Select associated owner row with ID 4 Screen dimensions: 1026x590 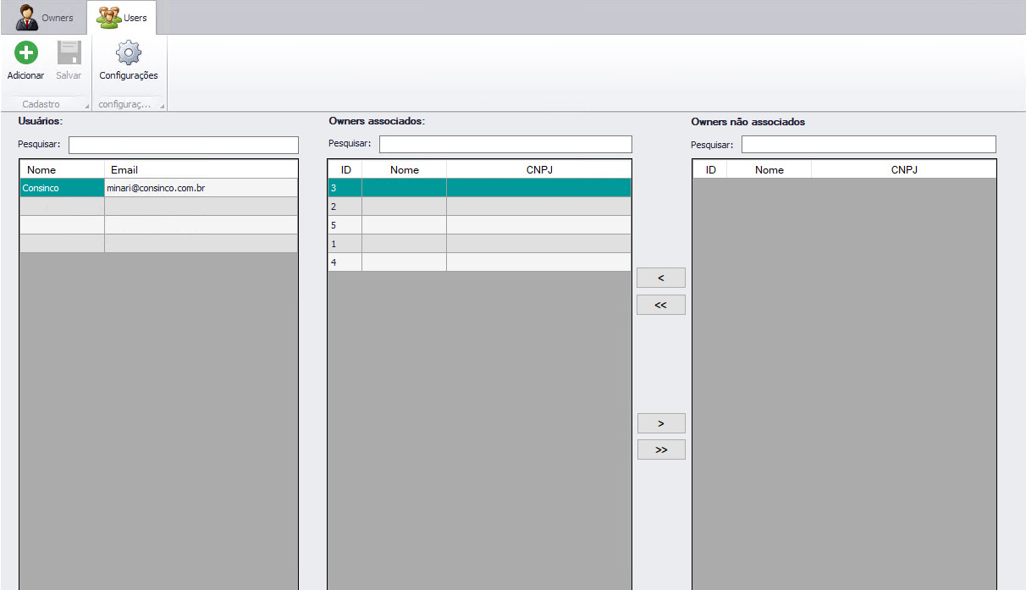(x=479, y=262)
